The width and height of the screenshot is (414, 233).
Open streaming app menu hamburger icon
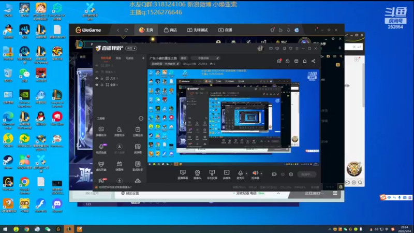click(x=297, y=49)
